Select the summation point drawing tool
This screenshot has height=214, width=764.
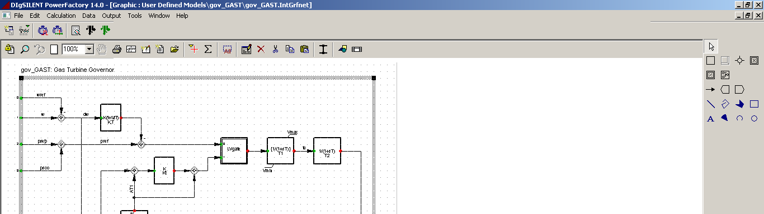(739, 60)
